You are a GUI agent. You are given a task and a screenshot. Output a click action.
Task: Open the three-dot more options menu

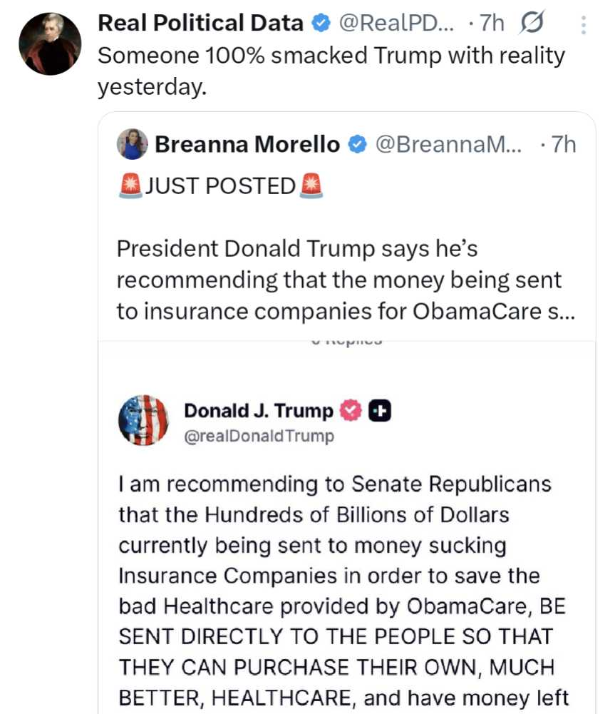coord(584,26)
